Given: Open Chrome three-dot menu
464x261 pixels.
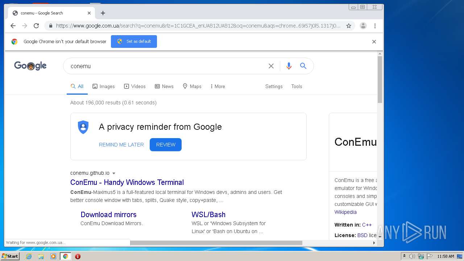Looking at the screenshot, I should 375,26.
